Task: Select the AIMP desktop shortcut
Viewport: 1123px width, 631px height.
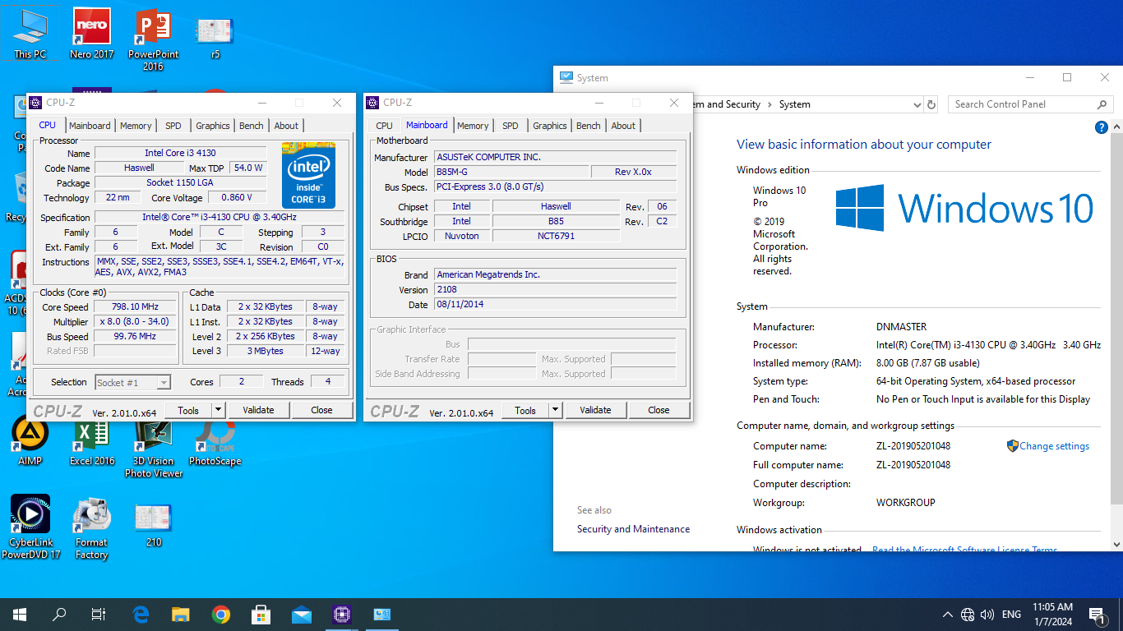Action: click(x=30, y=441)
